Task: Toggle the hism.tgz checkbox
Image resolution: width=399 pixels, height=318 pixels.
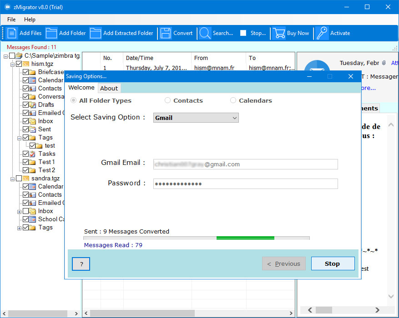Action: coord(19,64)
